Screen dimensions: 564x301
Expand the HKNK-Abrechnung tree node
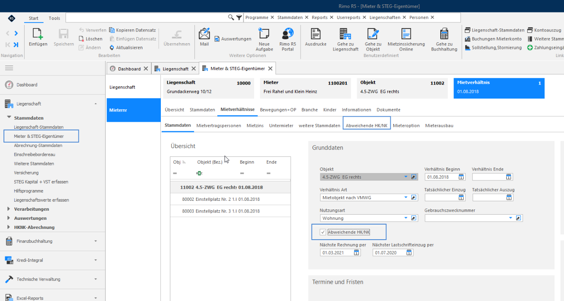click(x=9, y=227)
